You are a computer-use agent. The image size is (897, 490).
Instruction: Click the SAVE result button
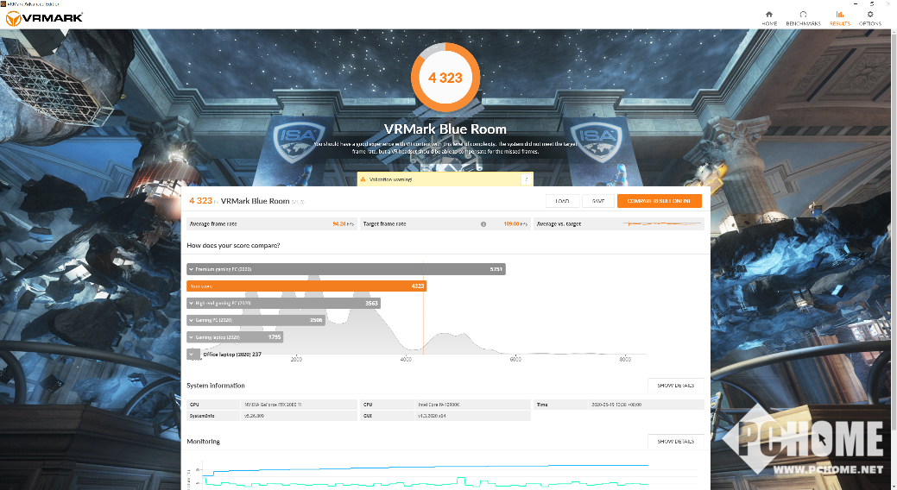[x=598, y=201]
